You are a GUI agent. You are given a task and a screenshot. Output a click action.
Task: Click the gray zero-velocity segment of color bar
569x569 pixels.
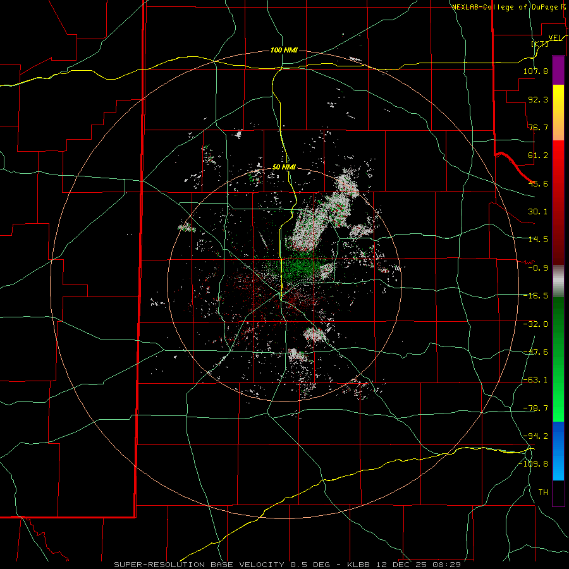(x=558, y=281)
